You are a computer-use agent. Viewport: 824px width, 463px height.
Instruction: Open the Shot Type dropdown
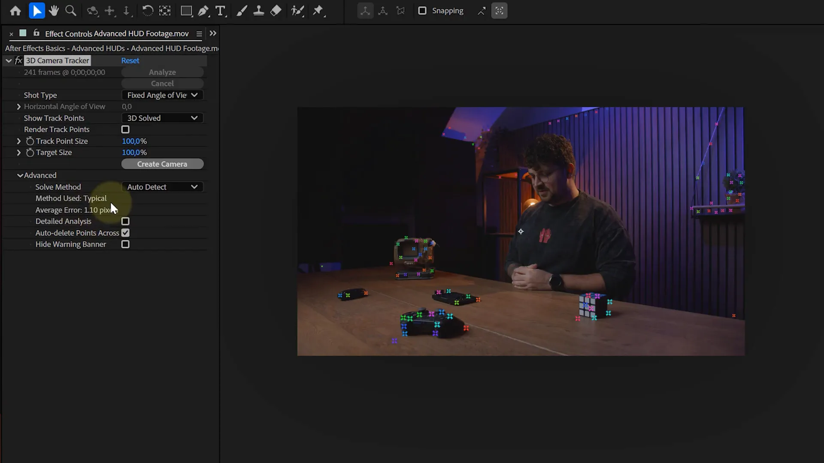click(162, 95)
